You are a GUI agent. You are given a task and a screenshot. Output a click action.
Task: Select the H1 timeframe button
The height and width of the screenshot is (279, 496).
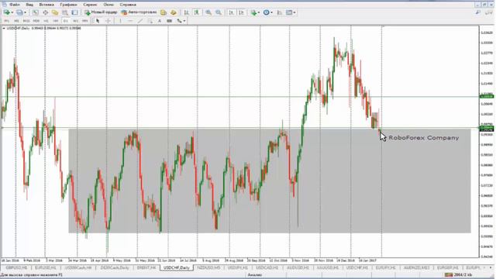46,21
